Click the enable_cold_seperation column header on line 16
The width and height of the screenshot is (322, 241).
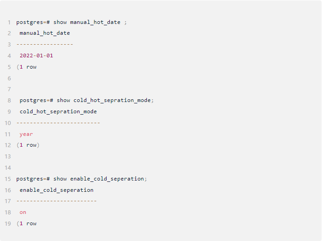56,190
